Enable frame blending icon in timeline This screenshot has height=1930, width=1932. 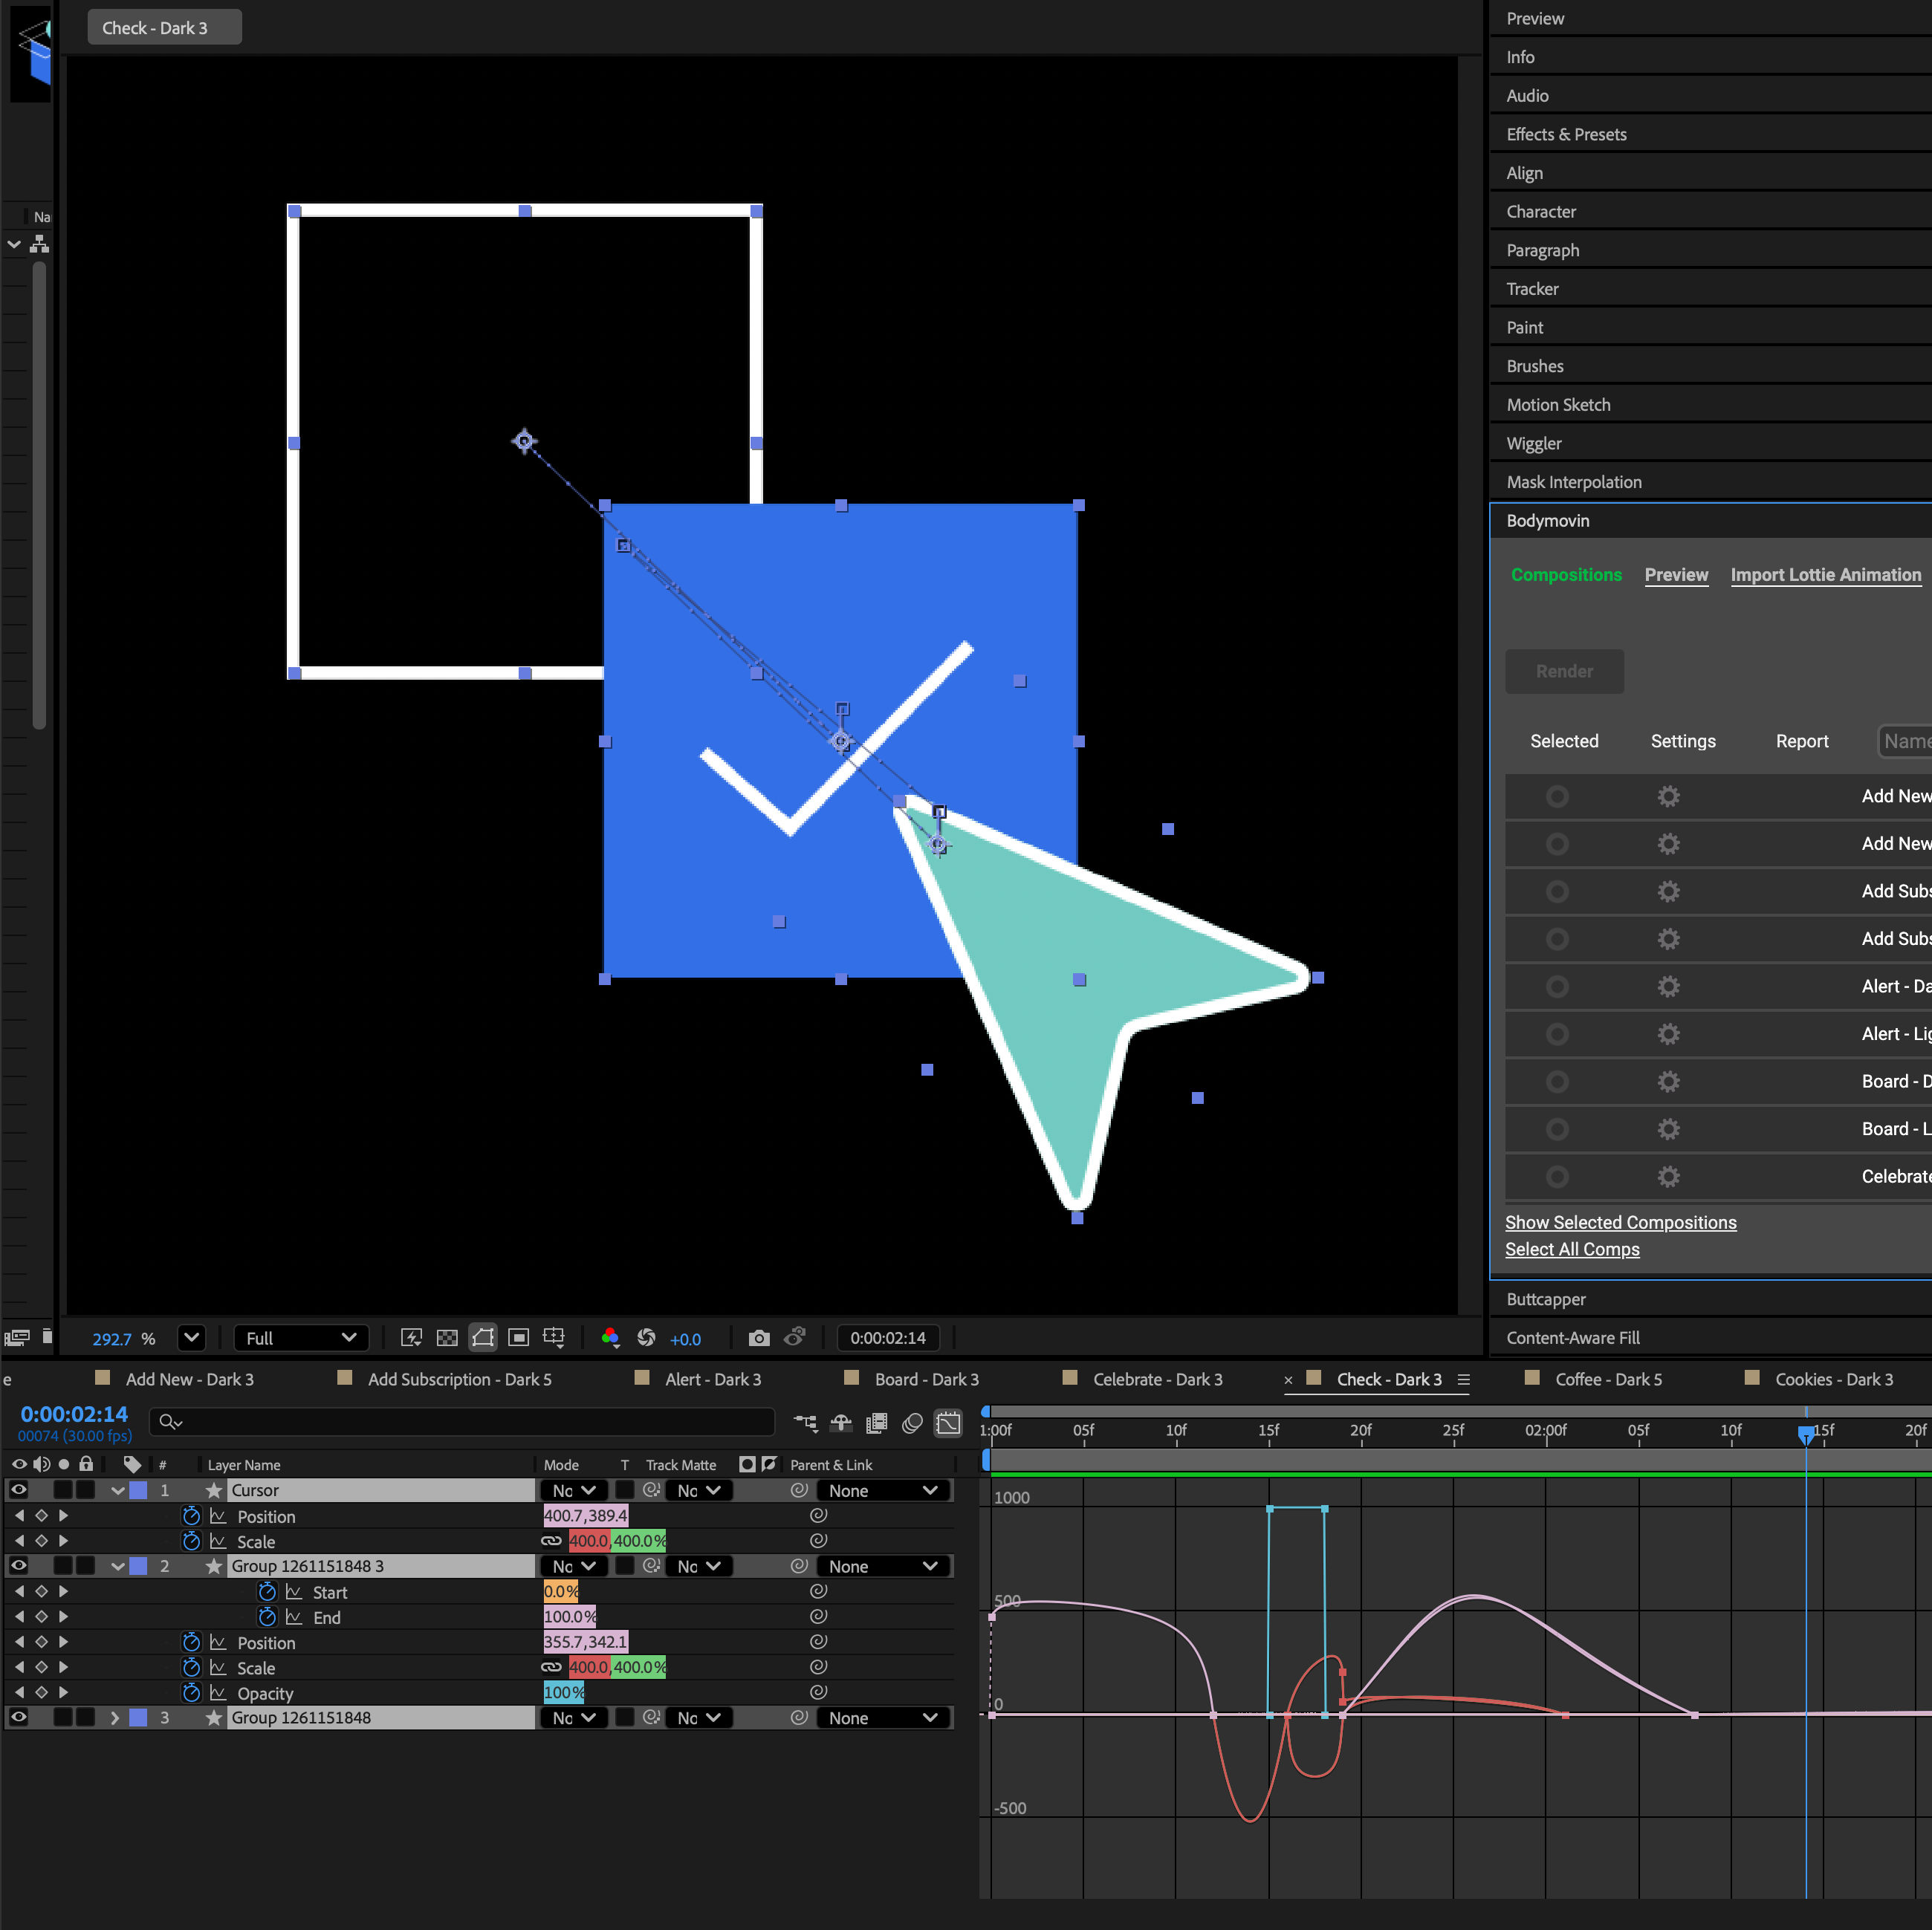[877, 1423]
